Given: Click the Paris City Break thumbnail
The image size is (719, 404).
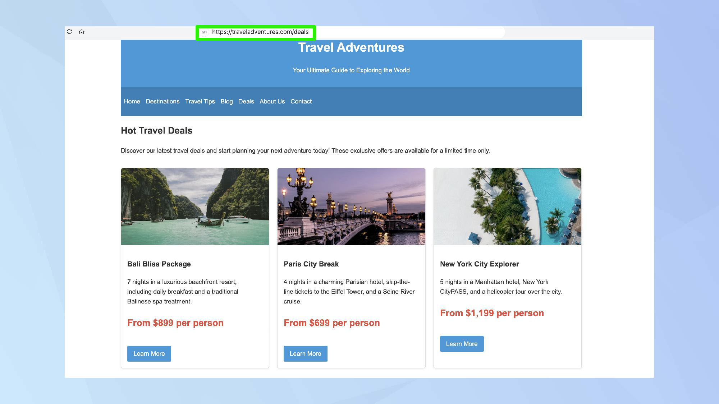Looking at the screenshot, I should pos(351,206).
